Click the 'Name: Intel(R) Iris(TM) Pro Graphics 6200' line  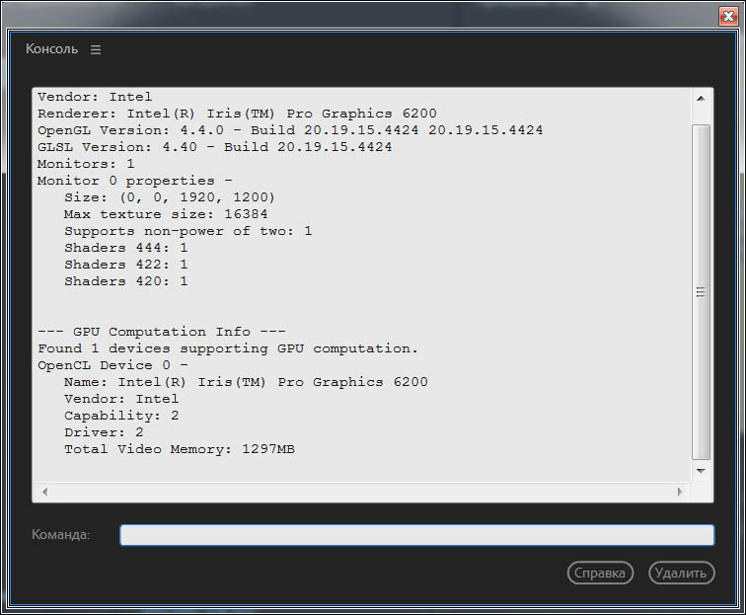pos(246,382)
